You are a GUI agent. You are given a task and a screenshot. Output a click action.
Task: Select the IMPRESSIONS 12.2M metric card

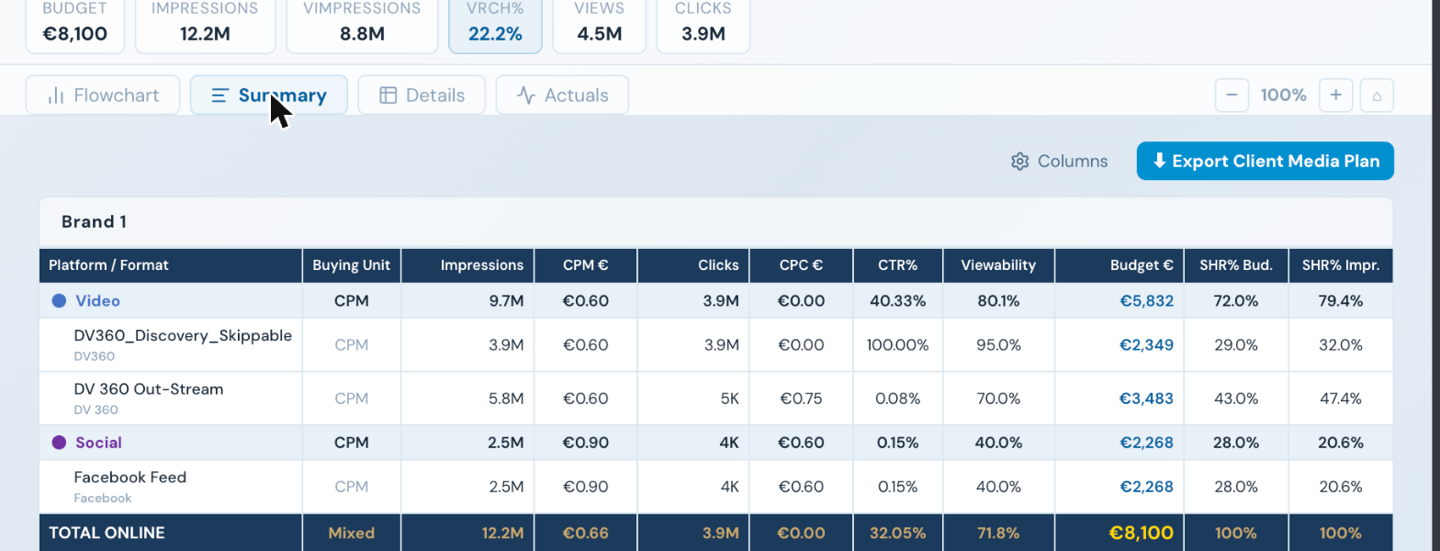click(x=206, y=26)
